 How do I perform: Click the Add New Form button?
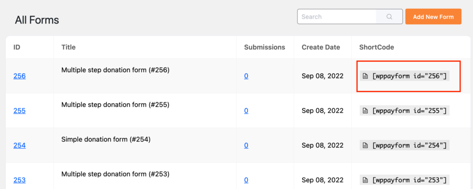coord(433,17)
